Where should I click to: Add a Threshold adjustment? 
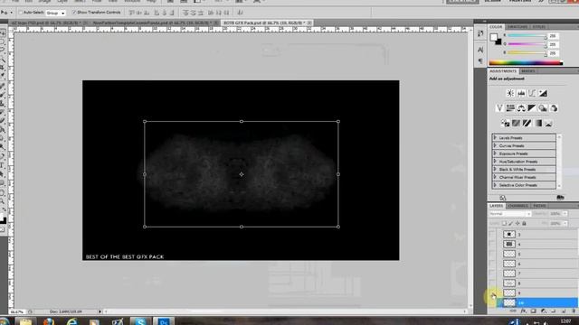[527, 123]
